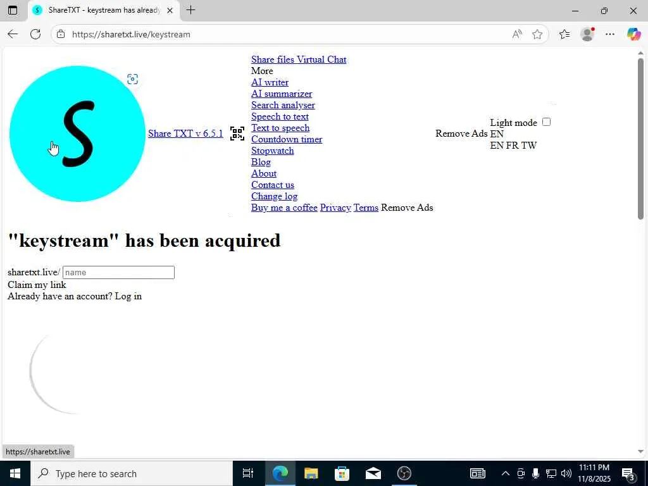Open Change log link

(275, 196)
